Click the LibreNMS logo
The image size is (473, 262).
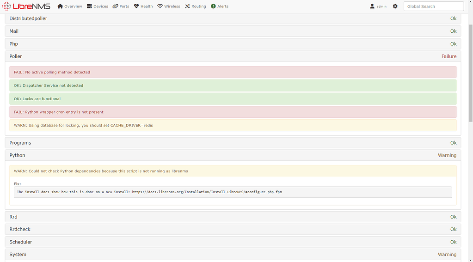click(x=26, y=6)
